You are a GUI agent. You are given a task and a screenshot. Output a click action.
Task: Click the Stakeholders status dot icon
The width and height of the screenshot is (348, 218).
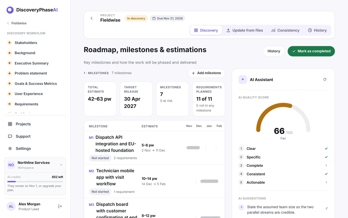[10, 43]
